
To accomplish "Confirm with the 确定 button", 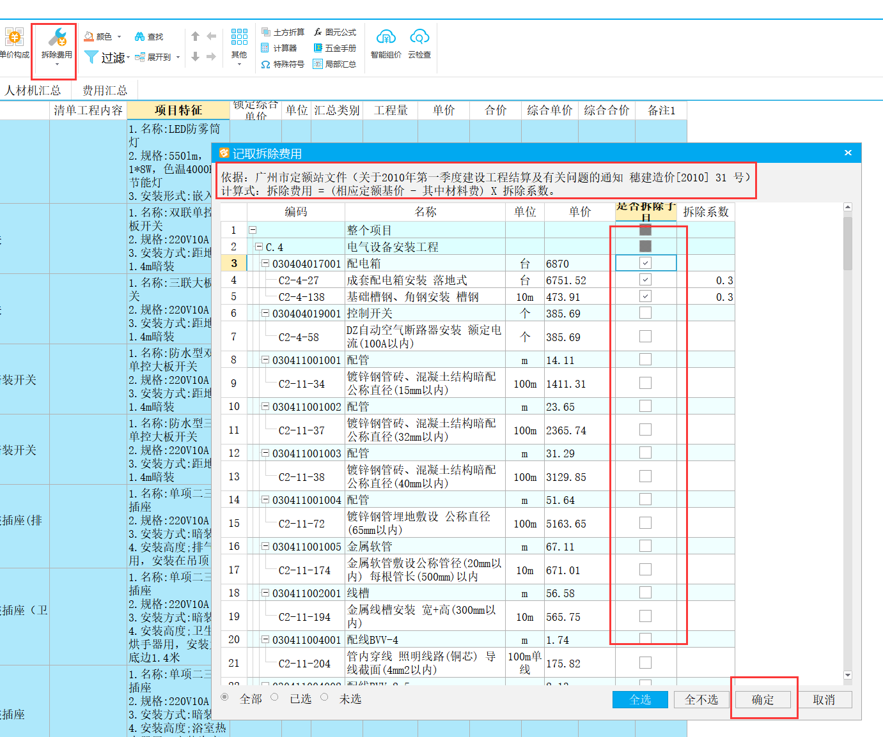I will 763,699.
